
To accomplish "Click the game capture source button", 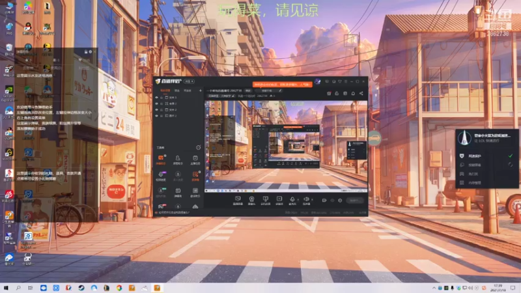I will tap(265, 201).
